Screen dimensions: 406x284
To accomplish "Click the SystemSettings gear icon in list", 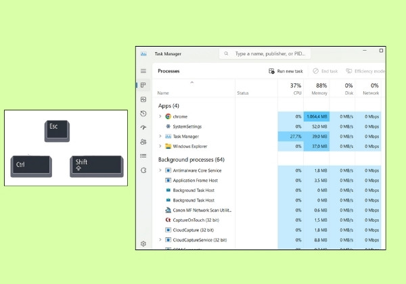I will [x=168, y=126].
